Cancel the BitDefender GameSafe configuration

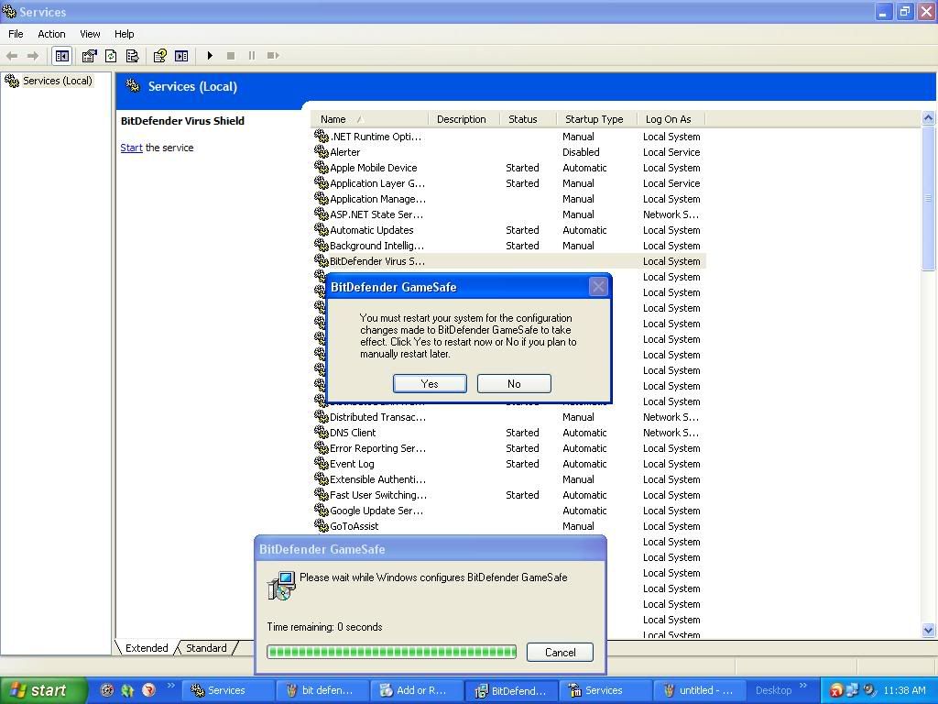pyautogui.click(x=560, y=652)
